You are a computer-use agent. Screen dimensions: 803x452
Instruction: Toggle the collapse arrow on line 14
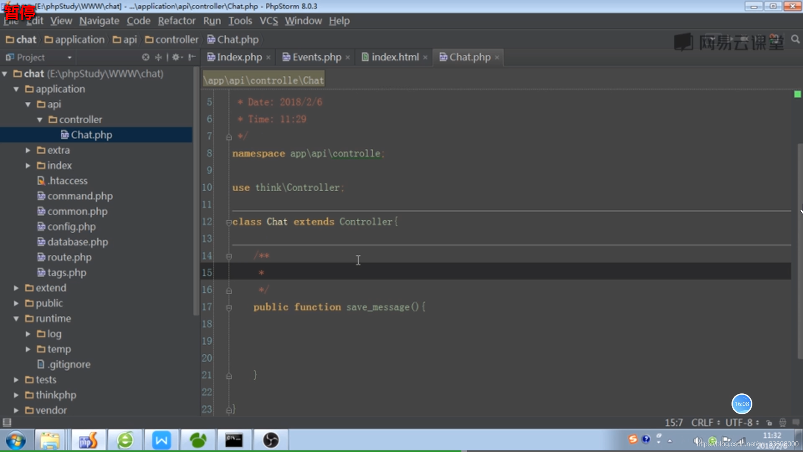point(229,256)
